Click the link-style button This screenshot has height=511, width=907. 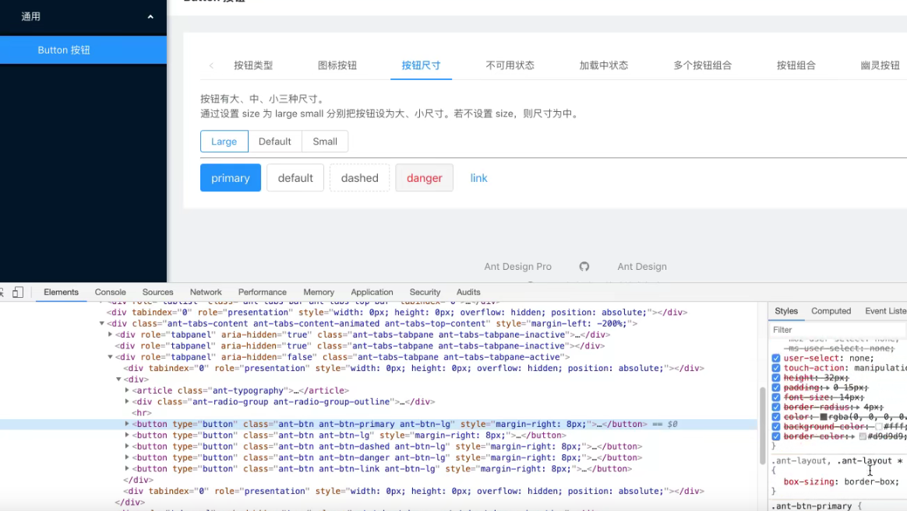tap(478, 178)
